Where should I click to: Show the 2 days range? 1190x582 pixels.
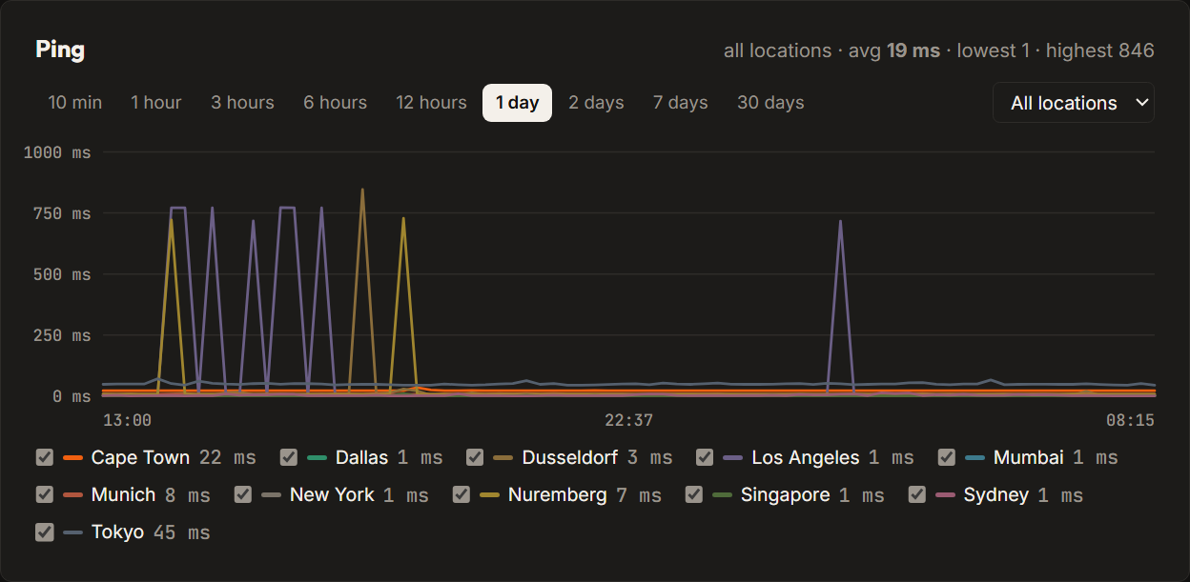596,103
